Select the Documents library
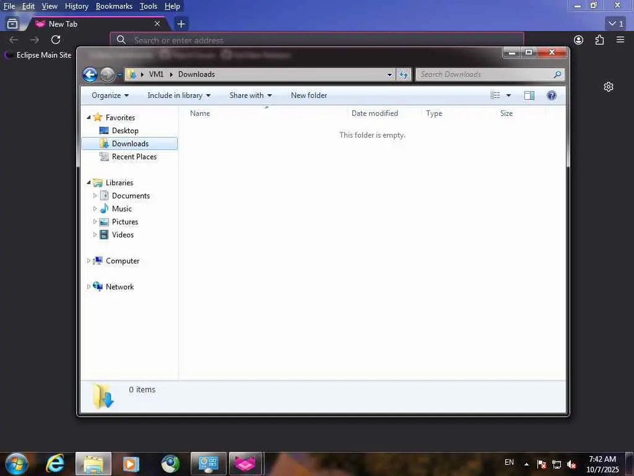The image size is (634, 476). pyautogui.click(x=131, y=196)
